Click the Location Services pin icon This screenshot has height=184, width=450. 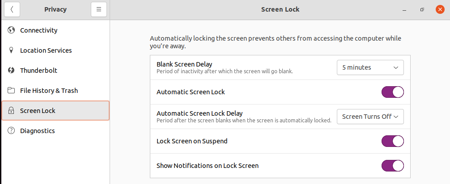pos(12,50)
